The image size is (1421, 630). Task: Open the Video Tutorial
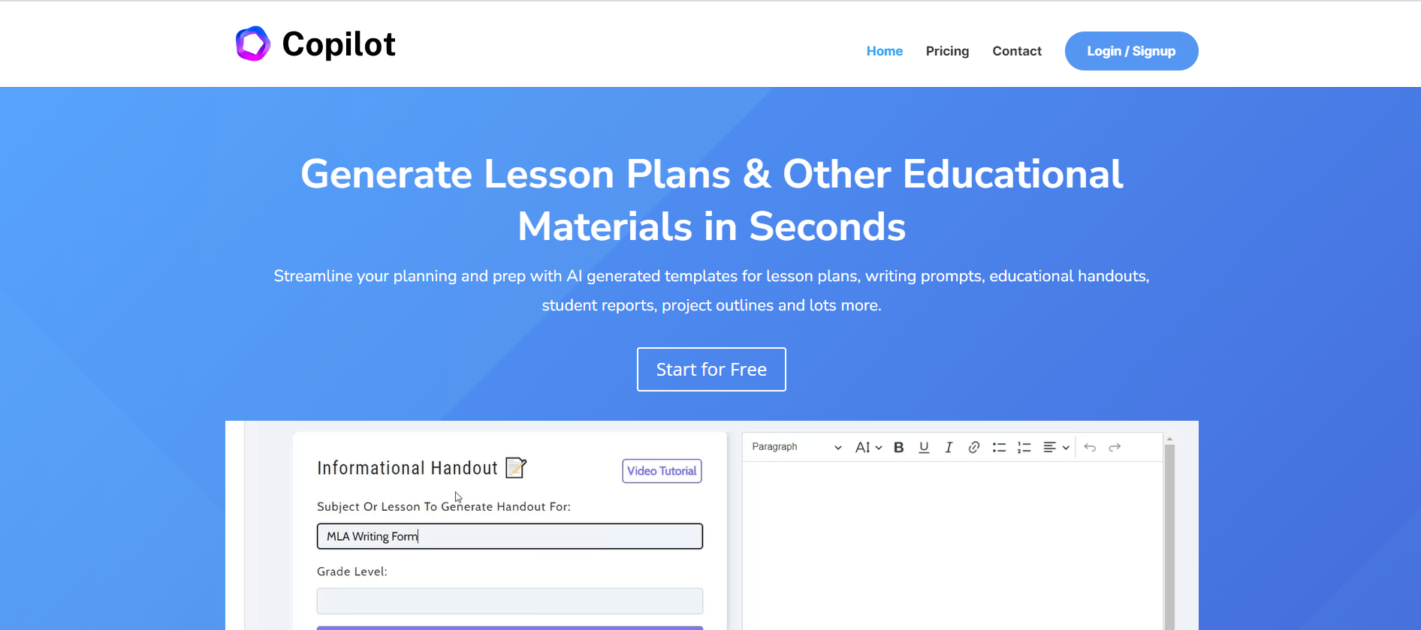(x=662, y=471)
